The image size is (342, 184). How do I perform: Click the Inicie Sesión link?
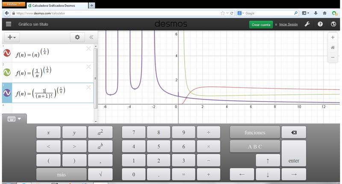[288, 24]
